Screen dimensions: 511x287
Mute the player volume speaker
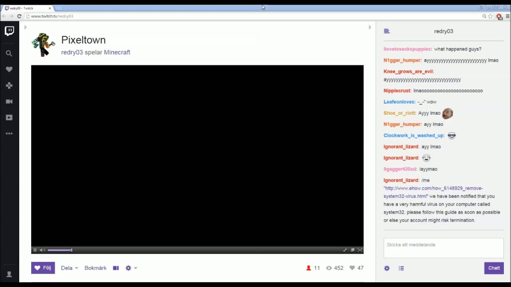(42, 250)
